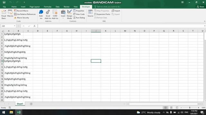Screen dimensions: 206x115
Task: Click the Tell me search box
Action: tap(108, 7)
